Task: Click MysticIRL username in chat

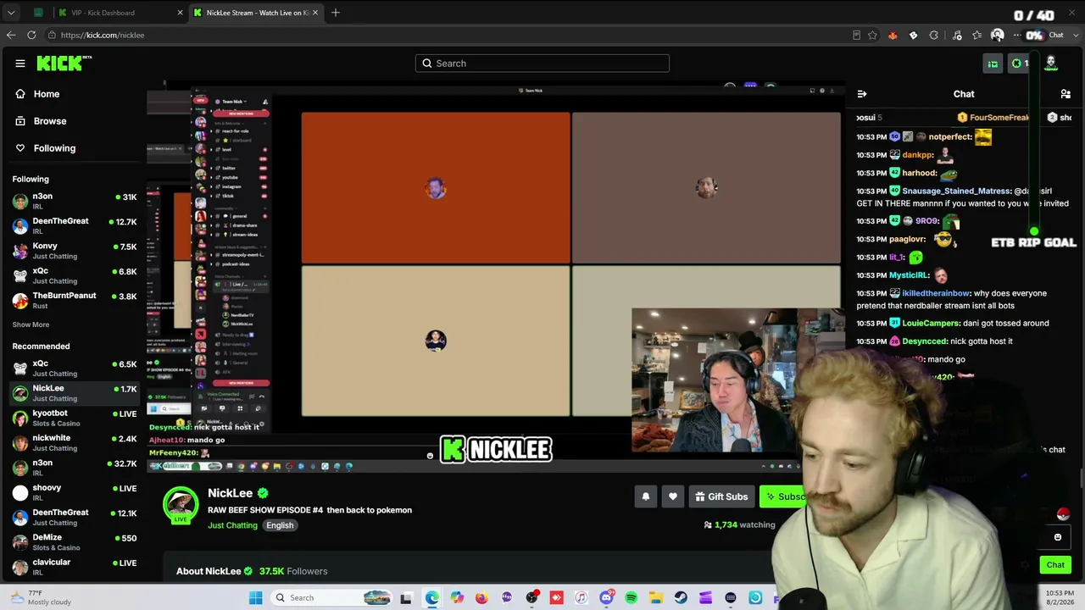Action: pos(910,275)
